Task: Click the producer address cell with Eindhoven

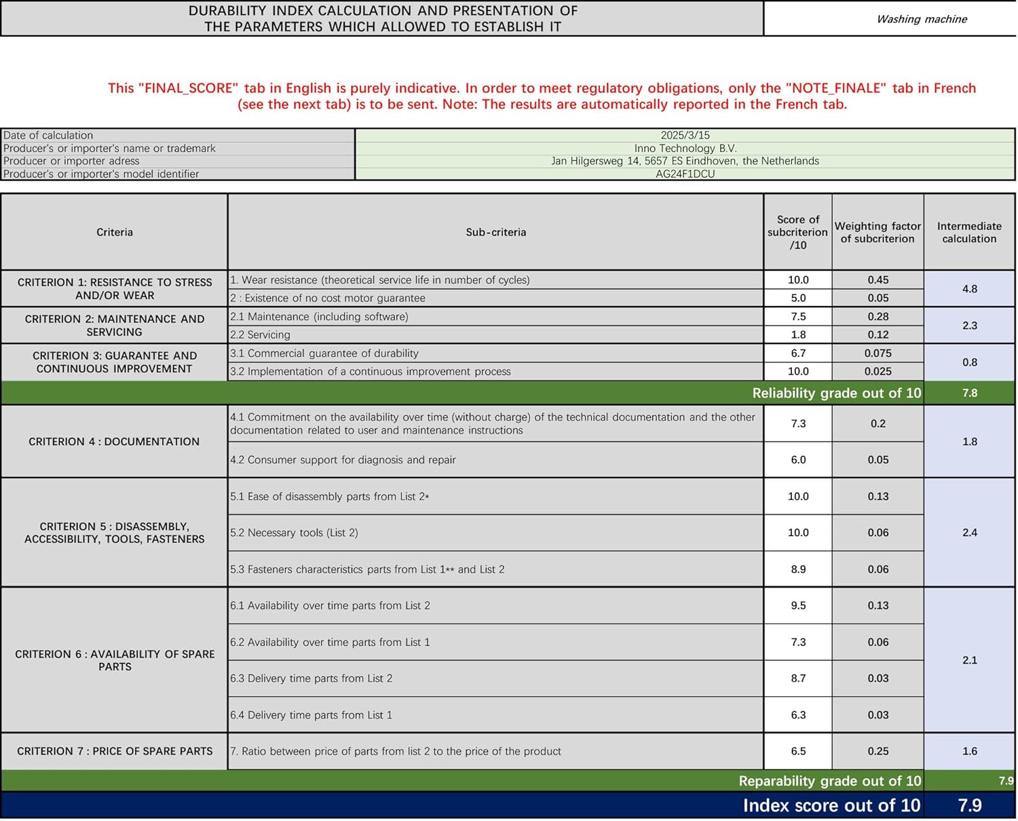Action: pos(685,161)
